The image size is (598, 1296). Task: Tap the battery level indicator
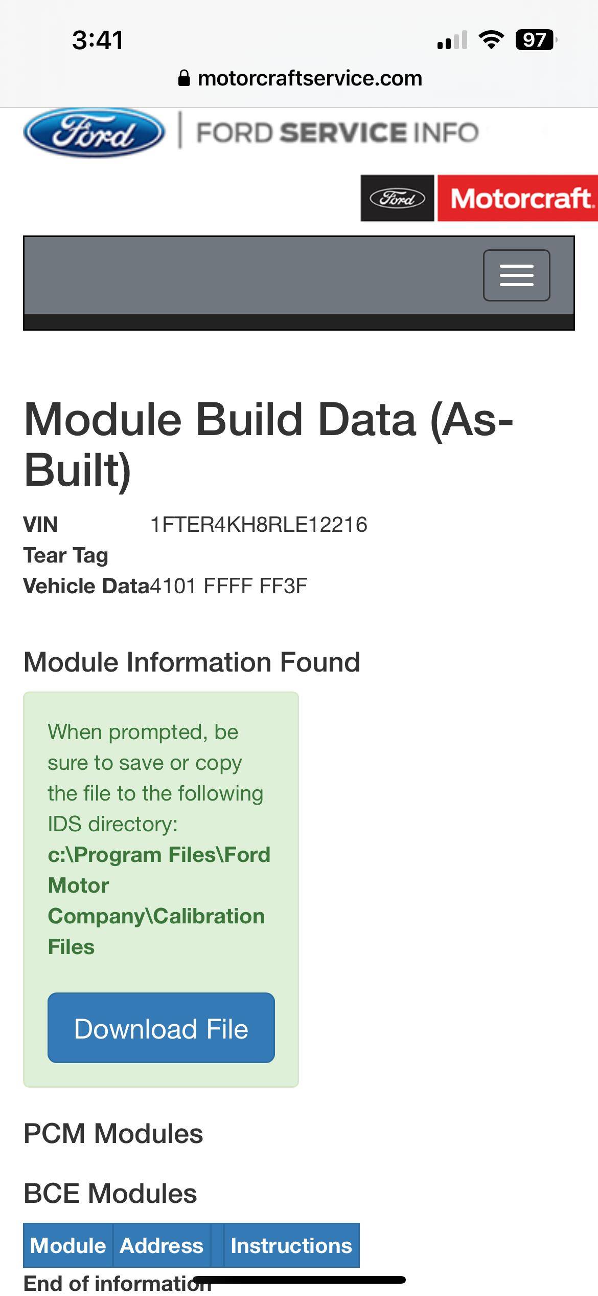point(536,39)
